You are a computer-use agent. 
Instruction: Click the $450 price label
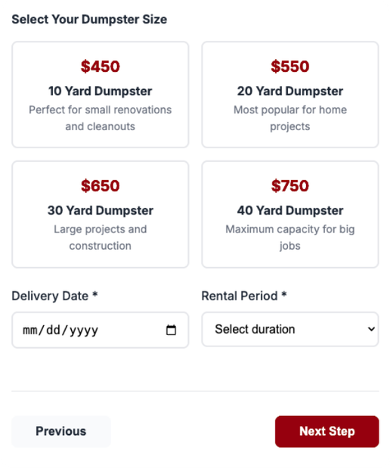[100, 67]
